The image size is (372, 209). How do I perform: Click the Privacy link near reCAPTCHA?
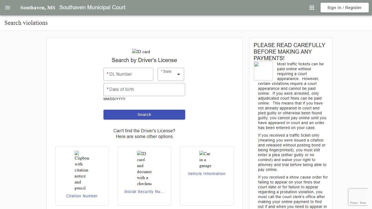pyautogui.click(x=354, y=203)
